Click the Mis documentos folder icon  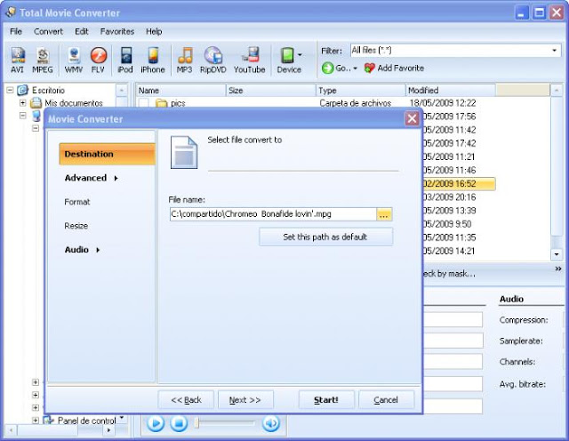pyautogui.click(x=36, y=103)
